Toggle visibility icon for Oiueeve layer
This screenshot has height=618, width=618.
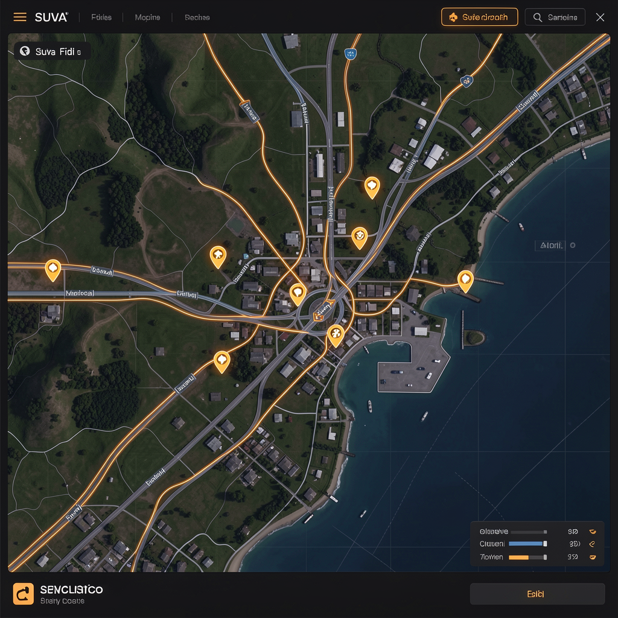pos(593,532)
